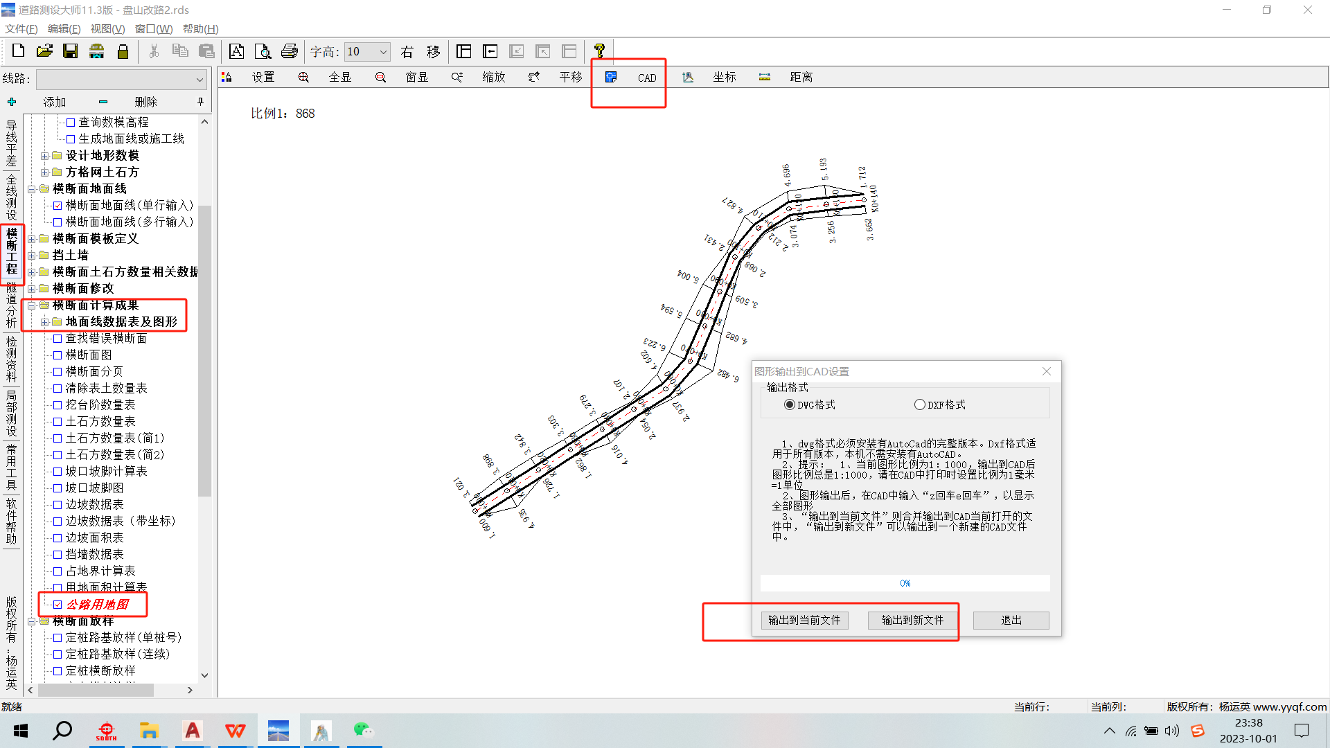Click the 全显 zoom extents icon
The image size is (1330, 748).
pos(303,77)
